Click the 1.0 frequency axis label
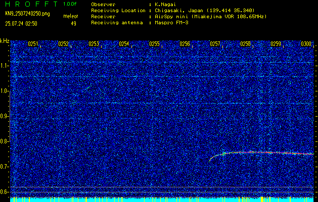 5,91
